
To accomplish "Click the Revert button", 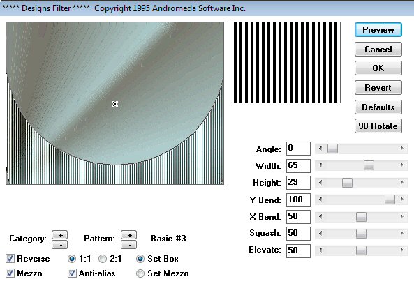I will pos(378,88).
